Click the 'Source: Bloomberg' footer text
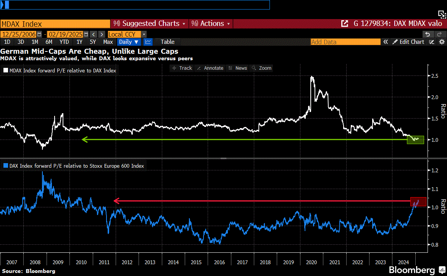 (x=28, y=271)
